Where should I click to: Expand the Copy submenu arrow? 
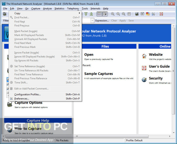pyautogui.click(x=79, y=13)
